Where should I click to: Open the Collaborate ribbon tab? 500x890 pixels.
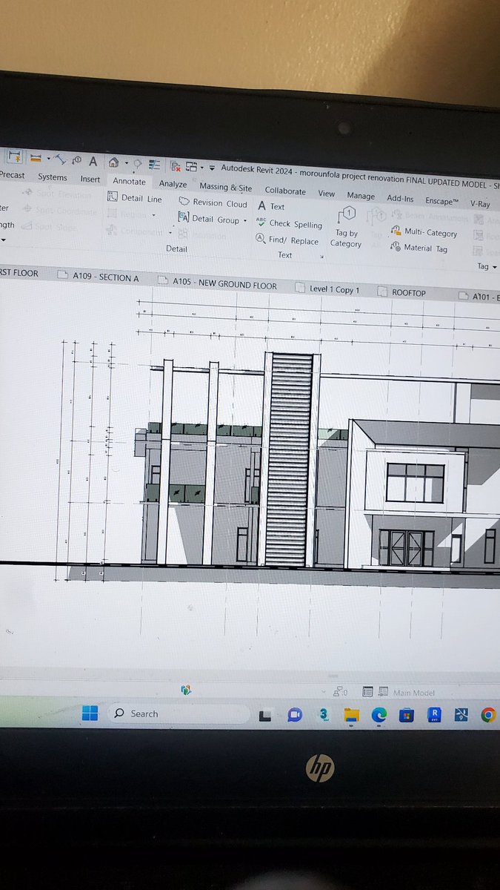(285, 191)
